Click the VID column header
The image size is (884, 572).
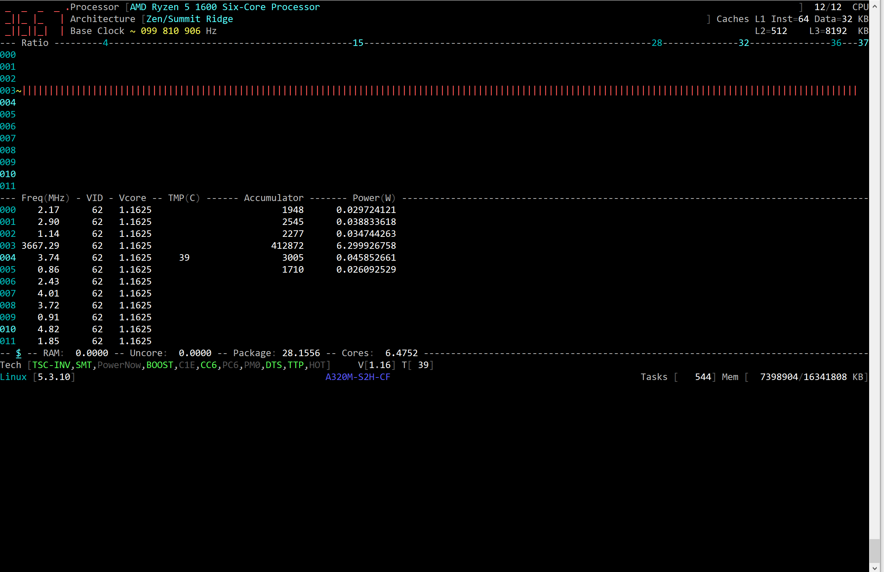95,198
